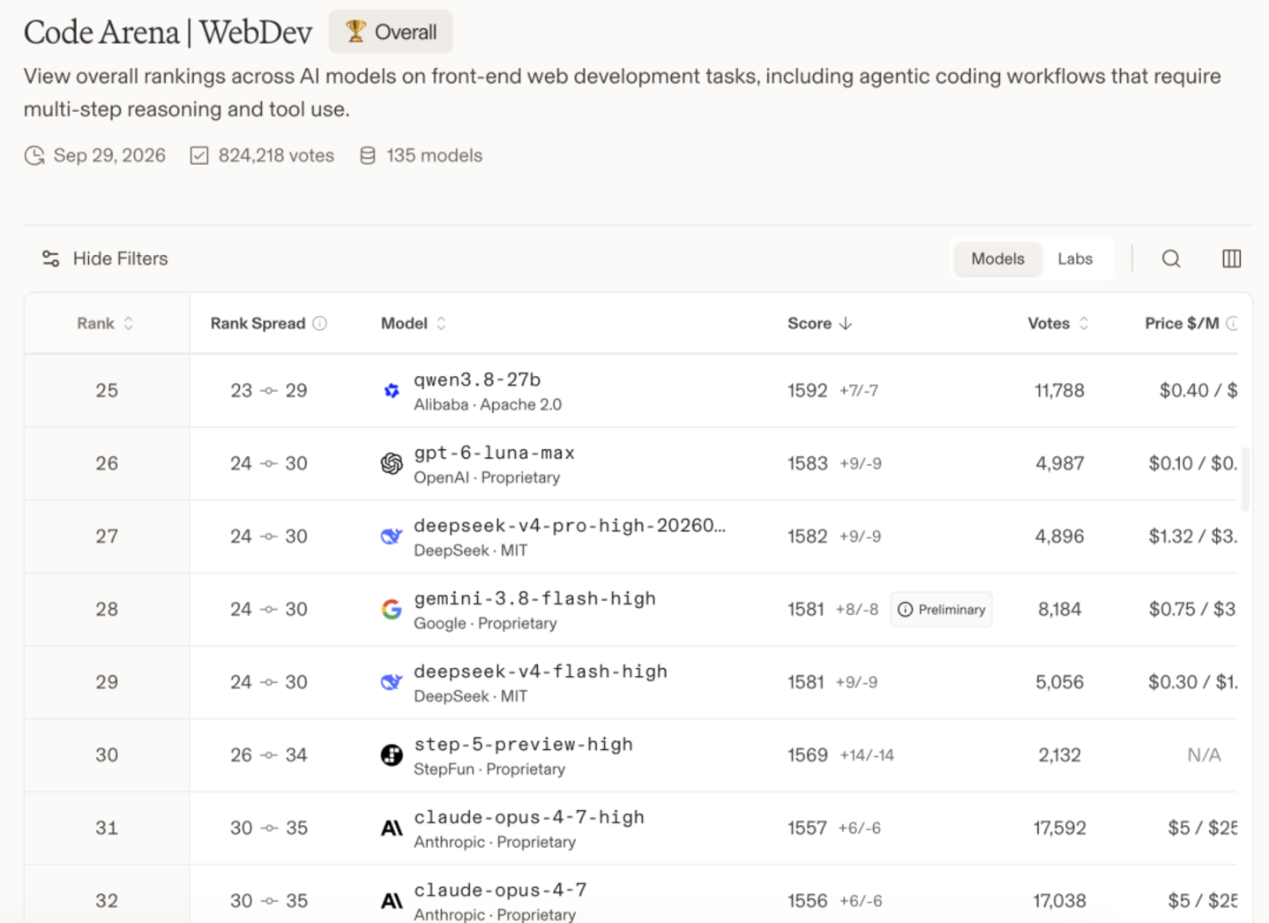Click the StepFun logo beside step-5-preview-high
This screenshot has width=1269, height=923.
[392, 755]
